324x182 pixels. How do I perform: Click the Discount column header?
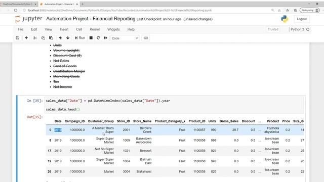pos(249,121)
